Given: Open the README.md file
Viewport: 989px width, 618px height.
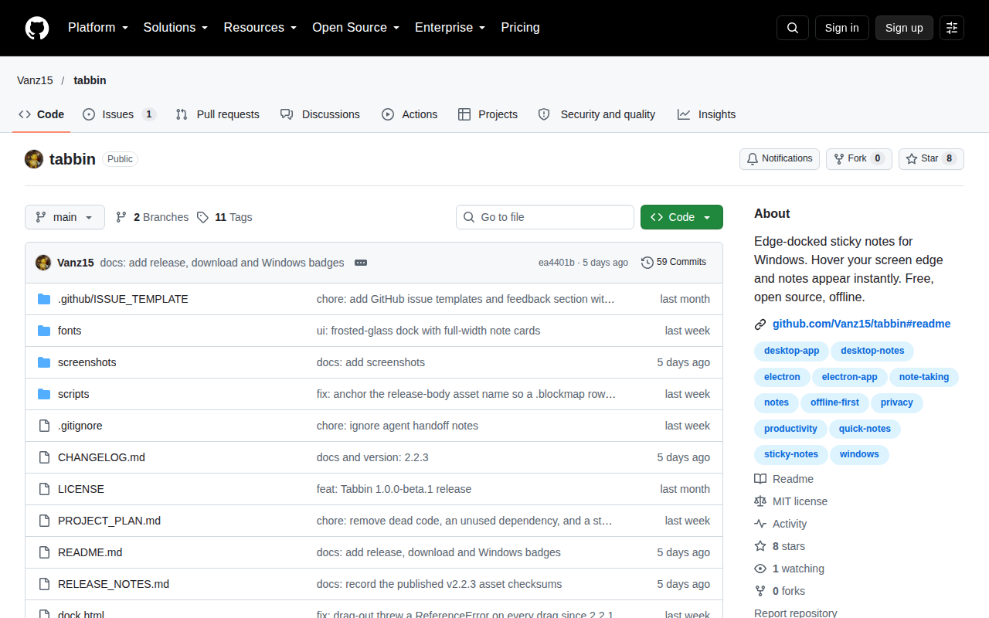Looking at the screenshot, I should coord(90,552).
